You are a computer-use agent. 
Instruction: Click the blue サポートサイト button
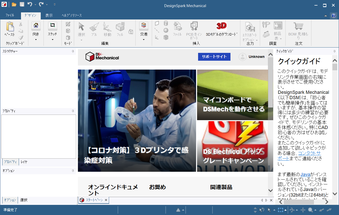214,57
